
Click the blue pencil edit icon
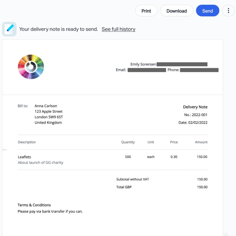9,28
